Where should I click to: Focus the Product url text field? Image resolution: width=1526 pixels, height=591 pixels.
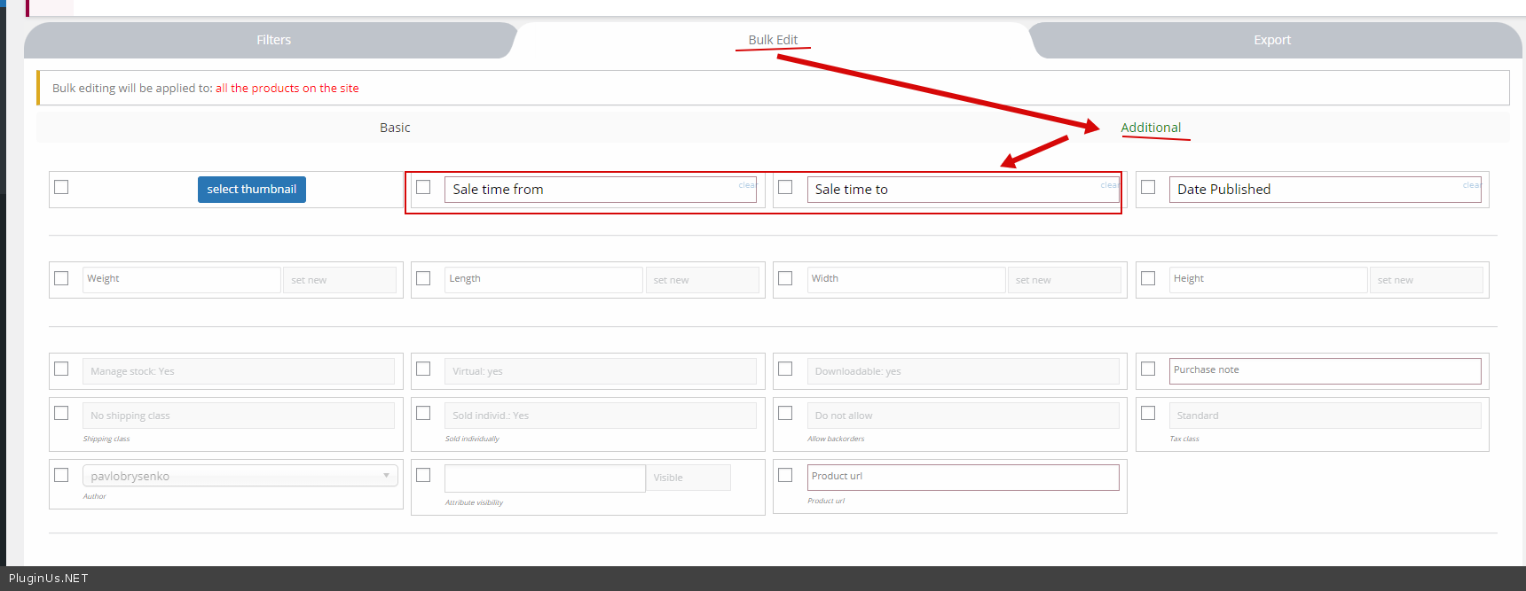tap(963, 477)
